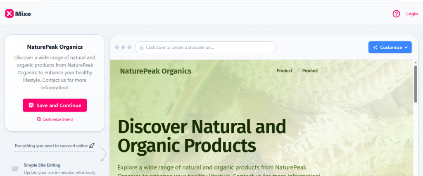Open the help question mark icon
423x176 pixels.
click(x=396, y=14)
